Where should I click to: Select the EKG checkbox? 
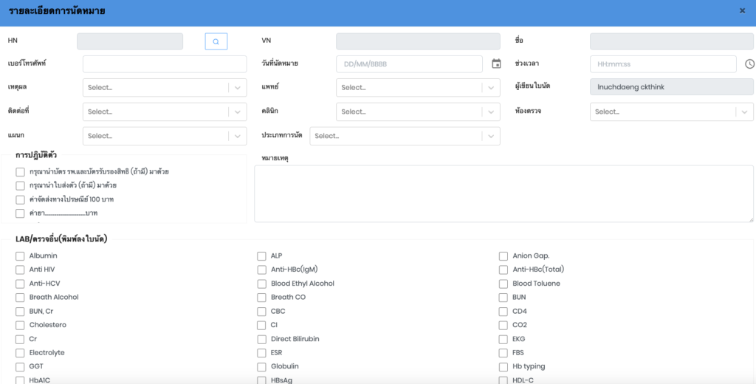(x=504, y=340)
